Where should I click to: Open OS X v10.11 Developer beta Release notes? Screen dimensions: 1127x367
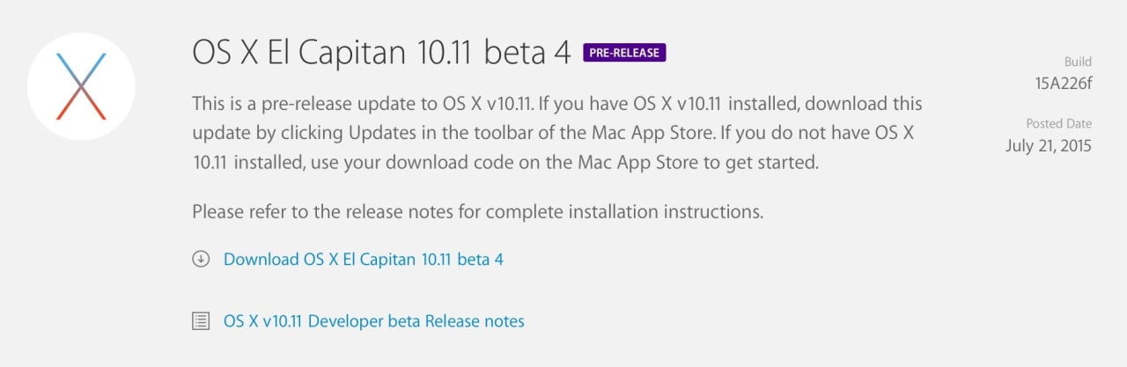(373, 321)
